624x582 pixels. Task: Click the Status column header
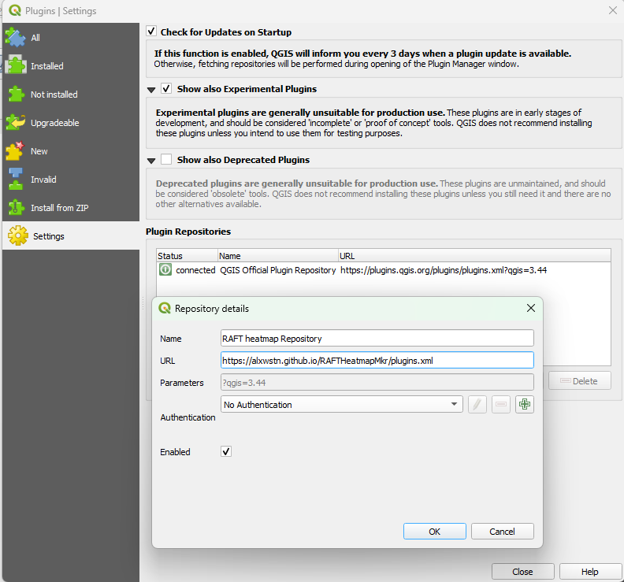tap(187, 255)
